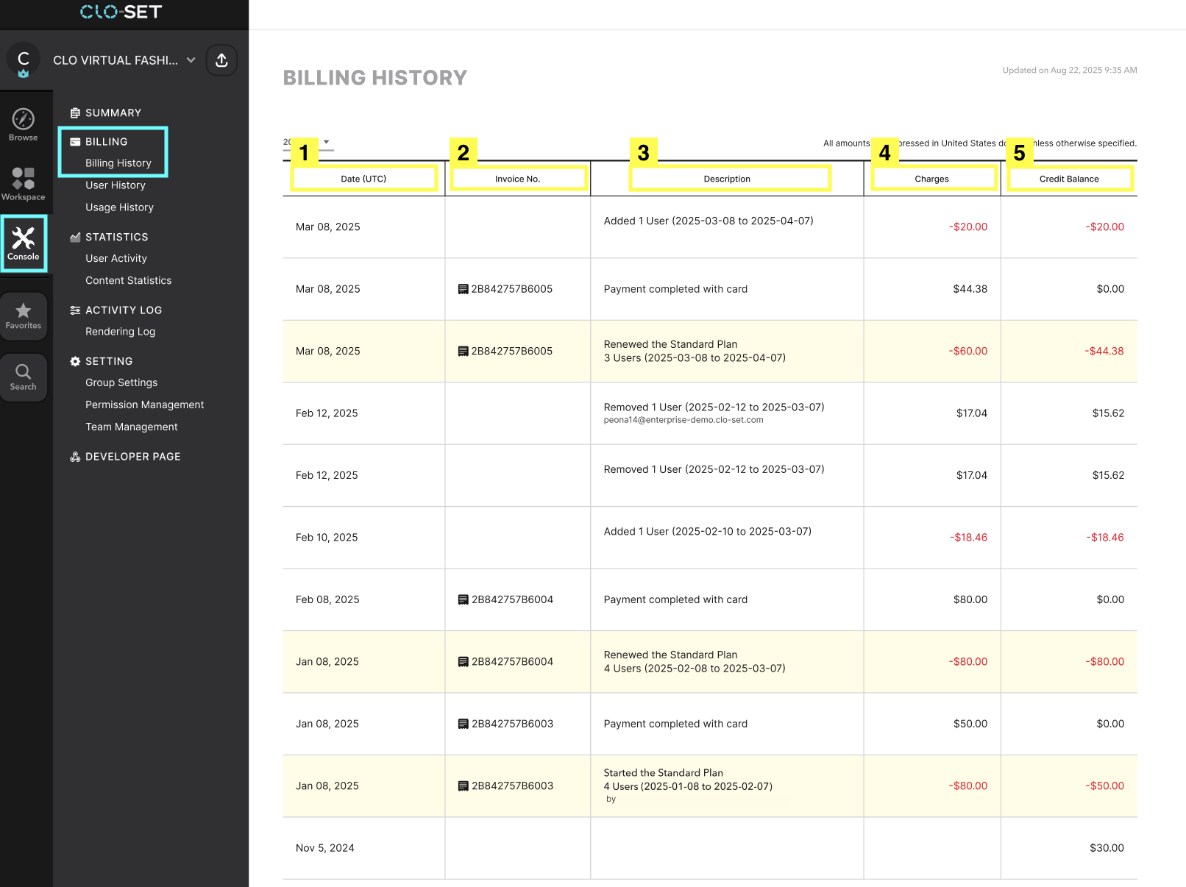Expand the CLO VIRTUAL FASHI... company dropdown
This screenshot has height=887, width=1186.
tap(191, 60)
